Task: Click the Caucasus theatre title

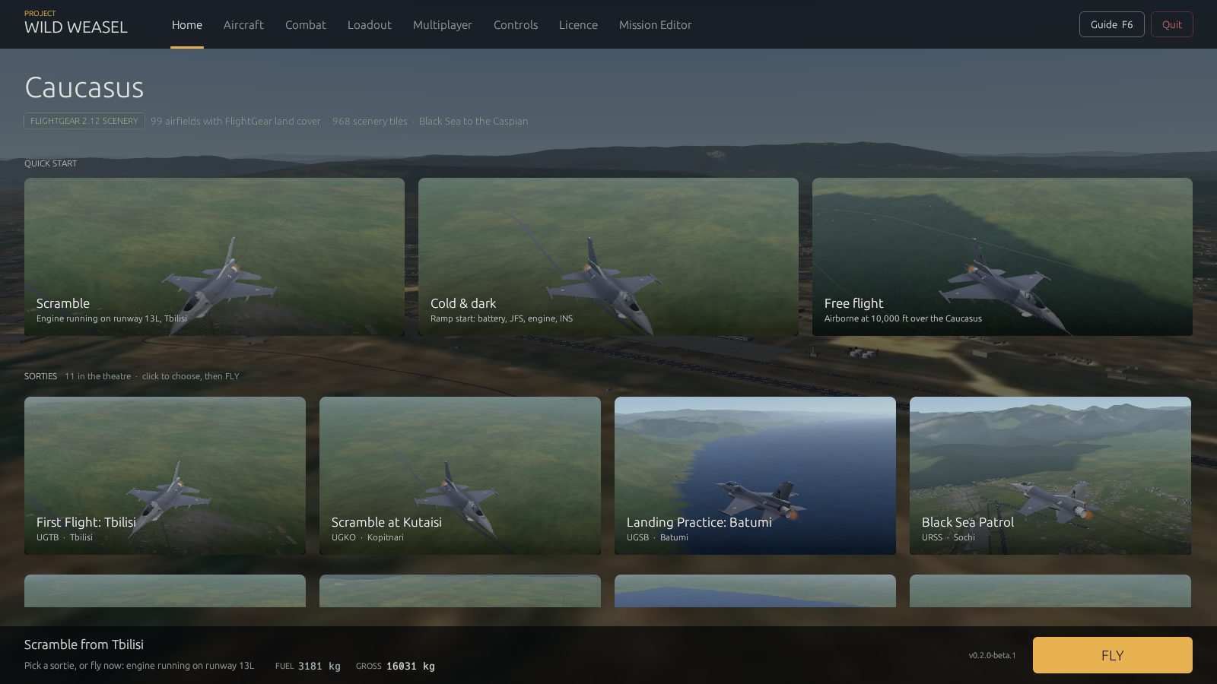Action: (84, 87)
